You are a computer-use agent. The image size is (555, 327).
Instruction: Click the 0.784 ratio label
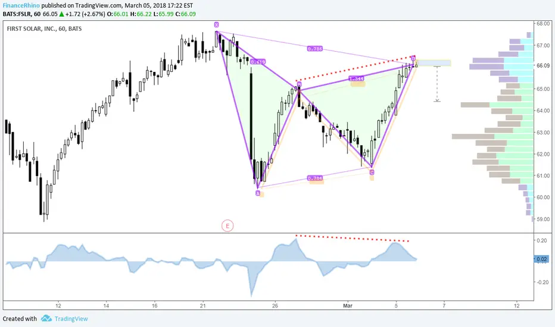coord(314,178)
